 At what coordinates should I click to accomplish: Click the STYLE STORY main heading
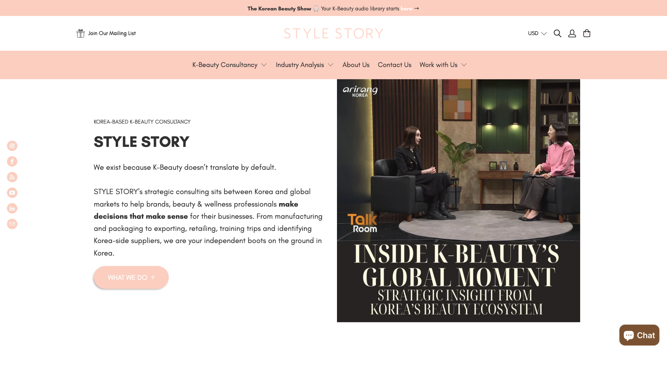[x=141, y=142]
